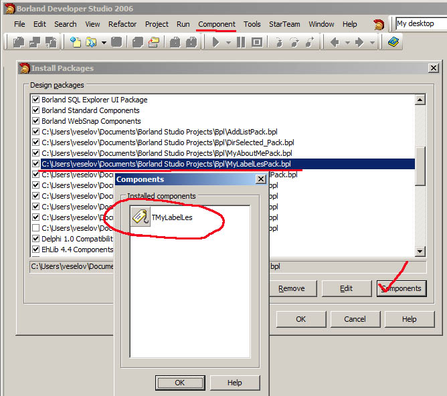Click OK in the Components dialog
447x396 pixels.
click(x=180, y=383)
